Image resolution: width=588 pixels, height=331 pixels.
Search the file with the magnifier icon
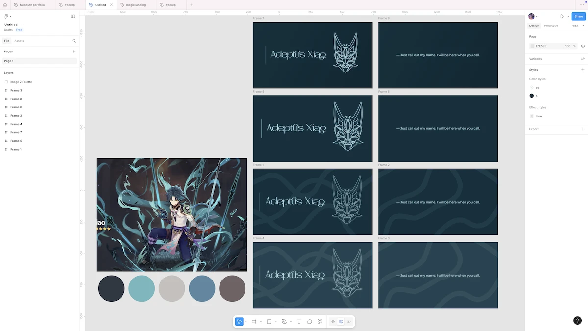74,41
